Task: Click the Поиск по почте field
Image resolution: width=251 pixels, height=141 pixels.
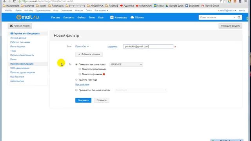Action: tap(216, 17)
